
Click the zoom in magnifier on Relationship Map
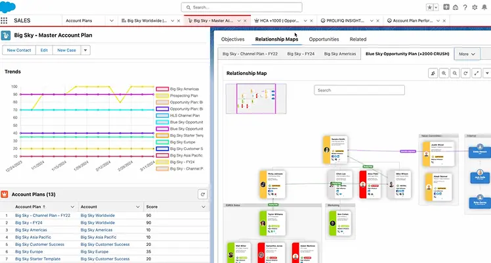(444, 73)
